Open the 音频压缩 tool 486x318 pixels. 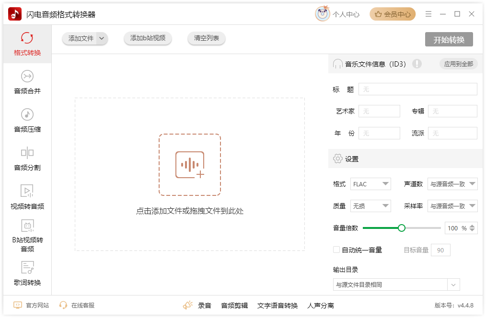click(x=27, y=121)
